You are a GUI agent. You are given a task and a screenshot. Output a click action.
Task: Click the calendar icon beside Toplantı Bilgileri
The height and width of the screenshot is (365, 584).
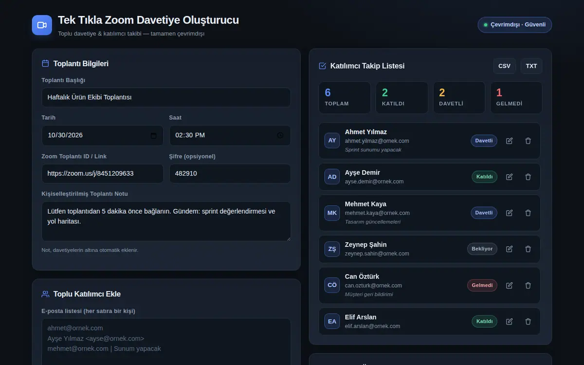(45, 63)
